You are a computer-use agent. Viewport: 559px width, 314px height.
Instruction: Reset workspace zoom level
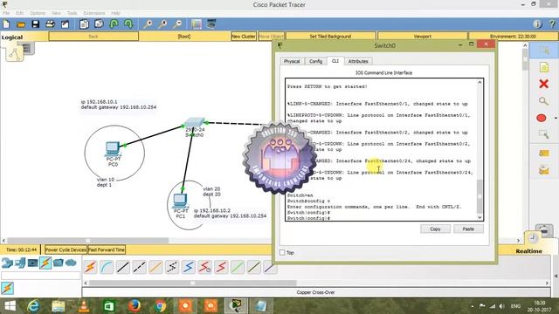click(162, 24)
